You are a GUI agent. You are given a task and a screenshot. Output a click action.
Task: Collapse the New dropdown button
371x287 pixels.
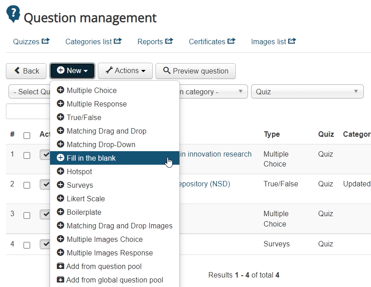(72, 71)
